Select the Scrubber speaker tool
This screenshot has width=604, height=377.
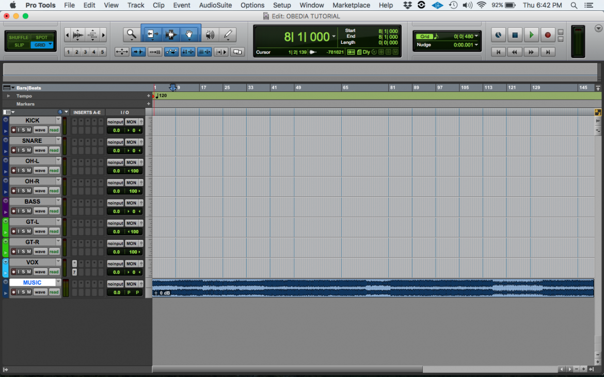[x=210, y=34]
